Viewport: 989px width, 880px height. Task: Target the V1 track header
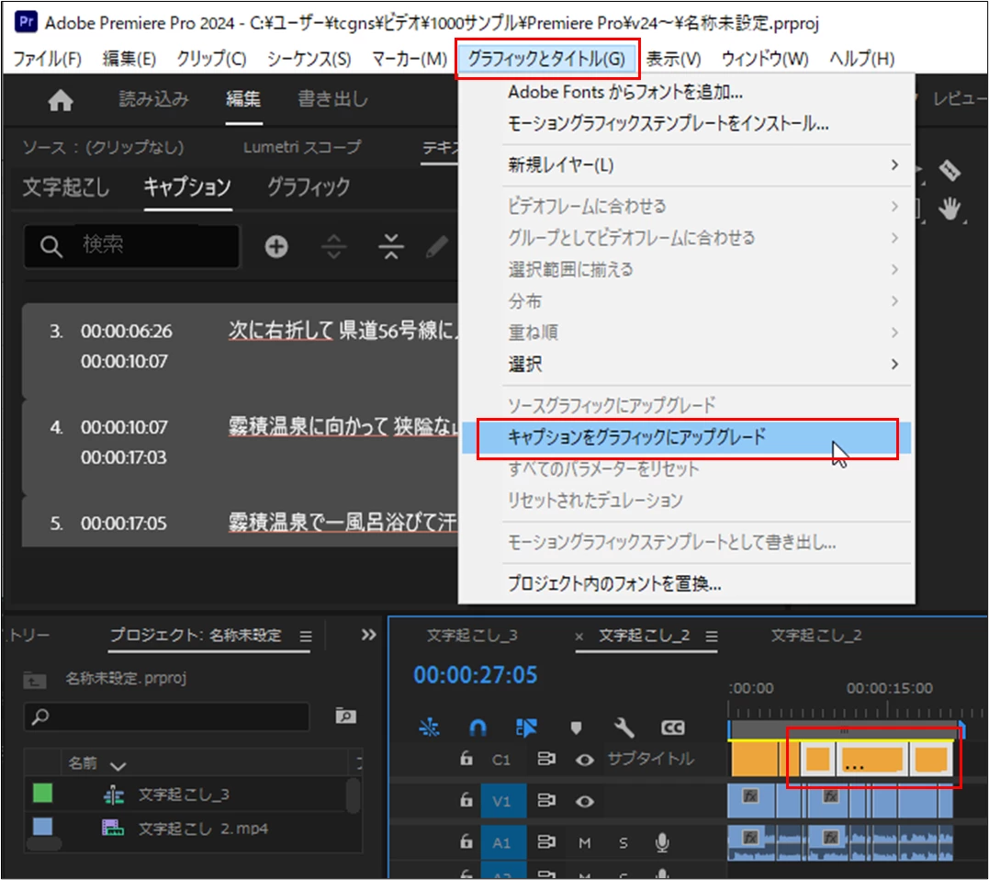(502, 801)
